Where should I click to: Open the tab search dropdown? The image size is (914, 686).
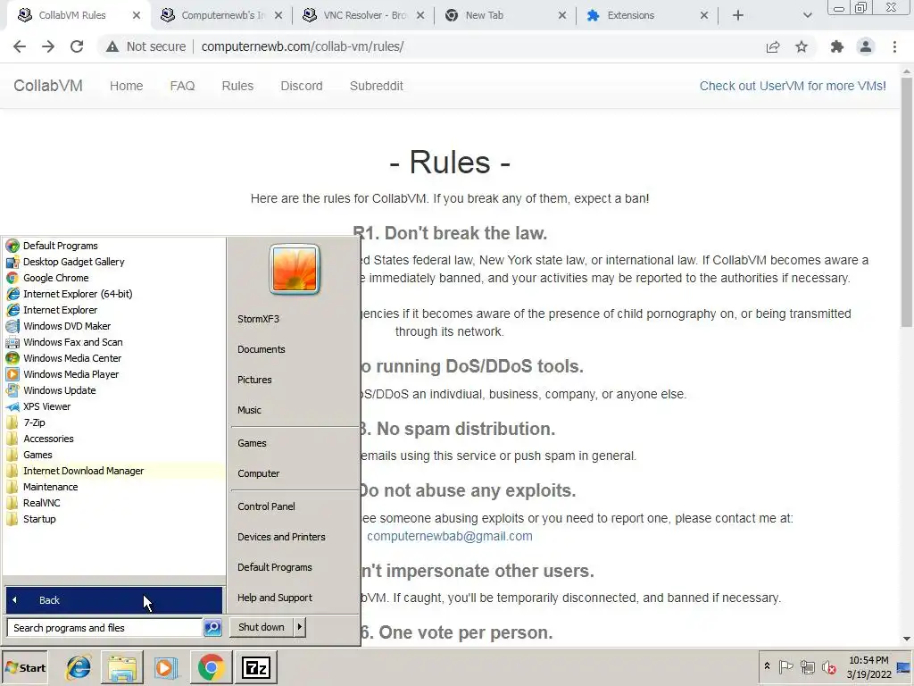(807, 16)
